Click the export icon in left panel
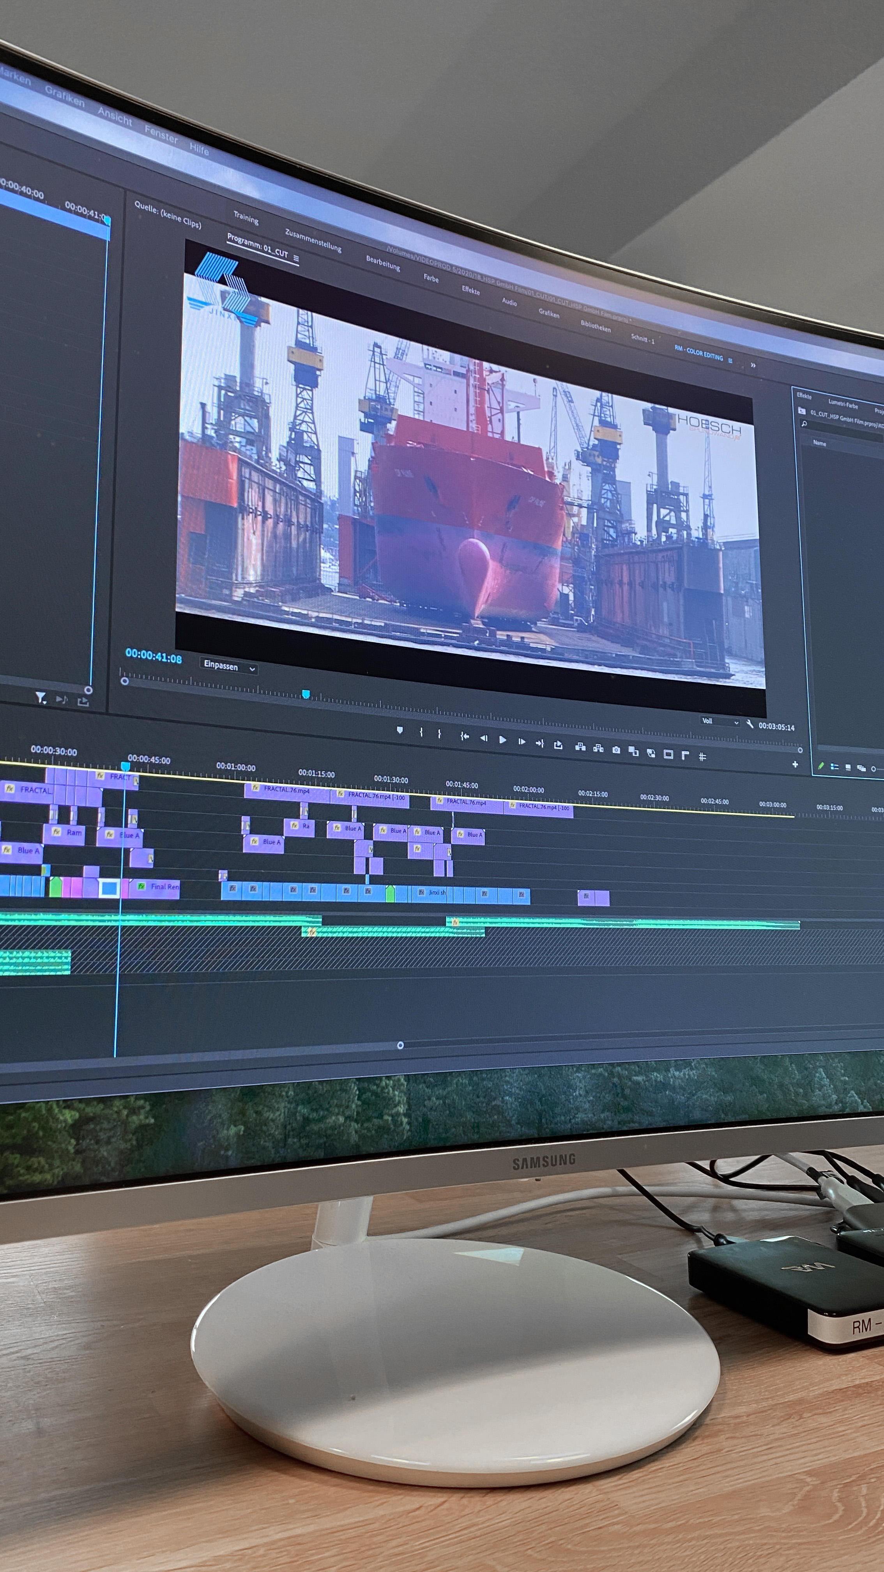The width and height of the screenshot is (884, 1572). point(83,702)
